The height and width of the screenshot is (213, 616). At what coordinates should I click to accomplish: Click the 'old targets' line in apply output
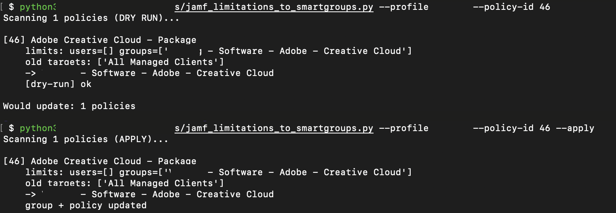coord(125,183)
